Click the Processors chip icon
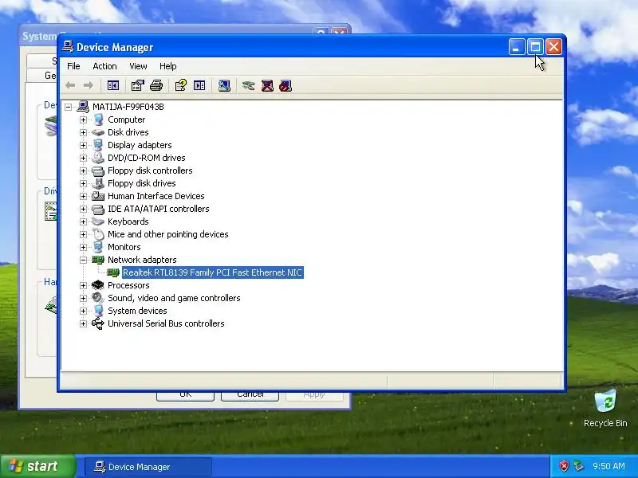The image size is (638, 478). (x=98, y=285)
